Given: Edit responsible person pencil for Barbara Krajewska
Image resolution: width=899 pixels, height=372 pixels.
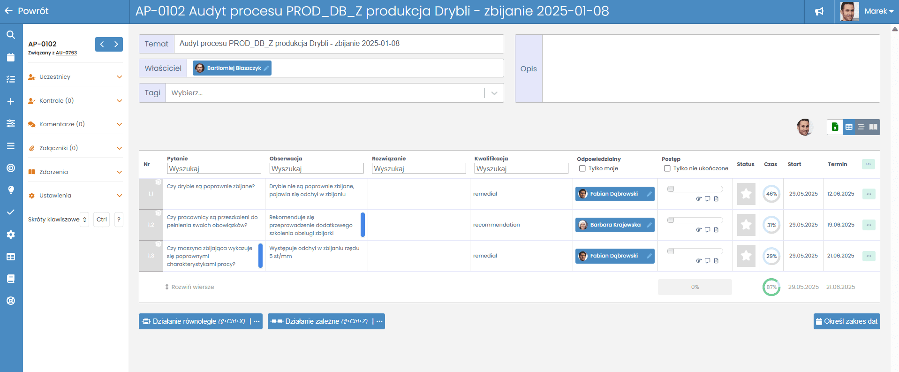Looking at the screenshot, I should click(650, 225).
